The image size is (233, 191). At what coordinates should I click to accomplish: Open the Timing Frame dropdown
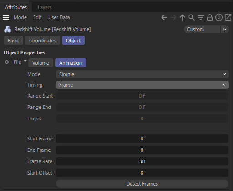[142, 85]
